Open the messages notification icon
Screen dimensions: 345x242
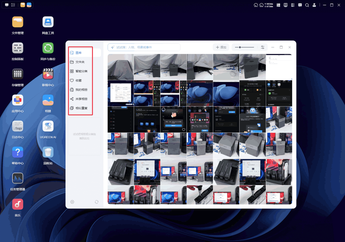click(300, 5)
